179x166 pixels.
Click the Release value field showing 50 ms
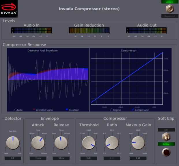[61, 158]
